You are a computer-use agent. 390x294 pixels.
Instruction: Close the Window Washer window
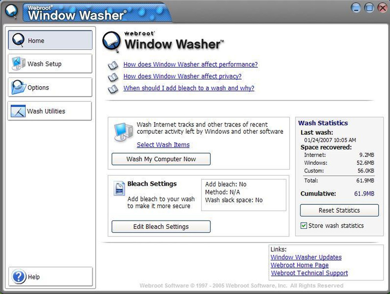(x=383, y=8)
